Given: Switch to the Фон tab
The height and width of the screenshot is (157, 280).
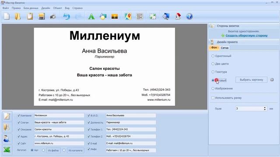Looking at the screenshot, I should coord(214,48).
